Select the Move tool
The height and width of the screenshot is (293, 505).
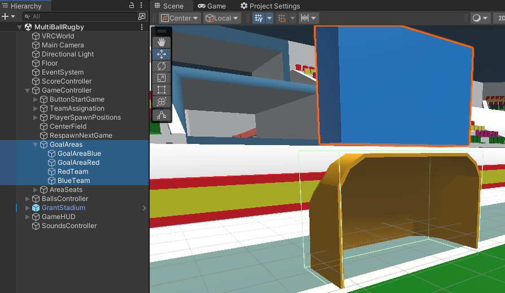pyautogui.click(x=162, y=54)
